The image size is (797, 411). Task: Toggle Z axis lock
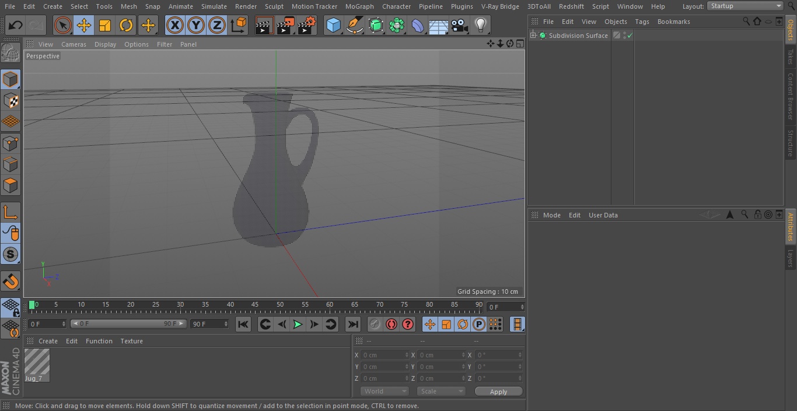coord(217,25)
